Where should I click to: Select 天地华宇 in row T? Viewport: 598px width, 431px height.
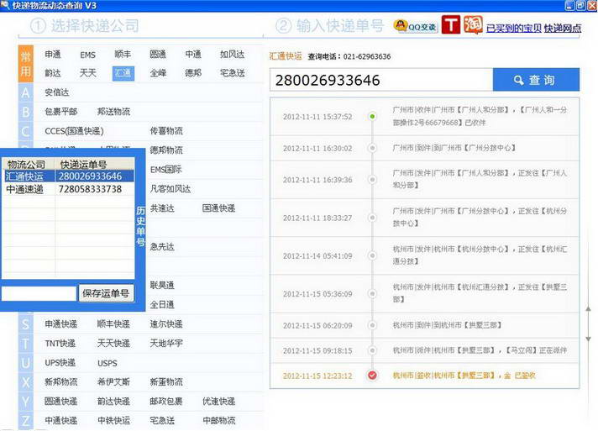pos(166,344)
